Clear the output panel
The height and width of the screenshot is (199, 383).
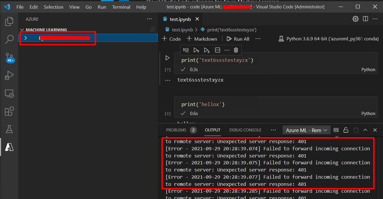click(x=336, y=130)
